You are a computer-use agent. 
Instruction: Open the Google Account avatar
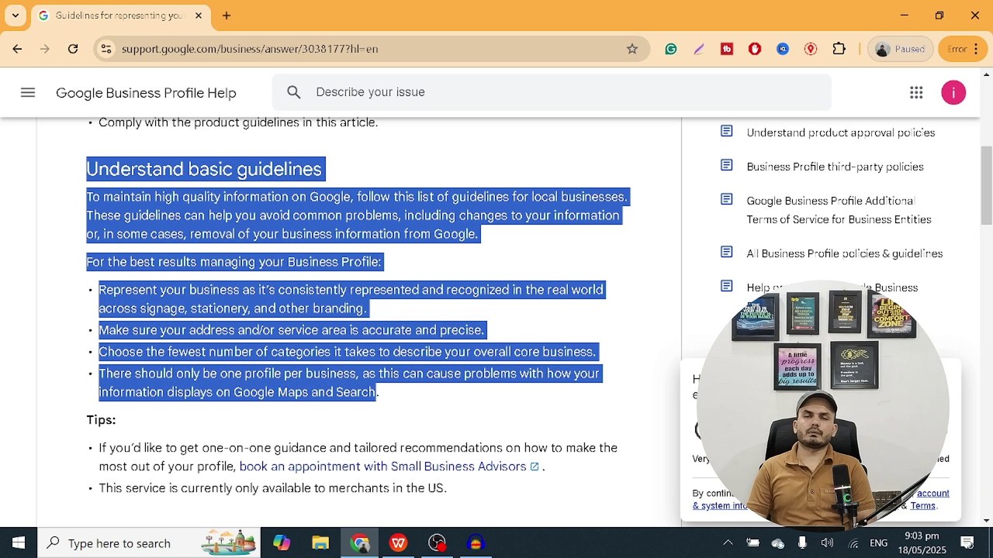(x=953, y=93)
